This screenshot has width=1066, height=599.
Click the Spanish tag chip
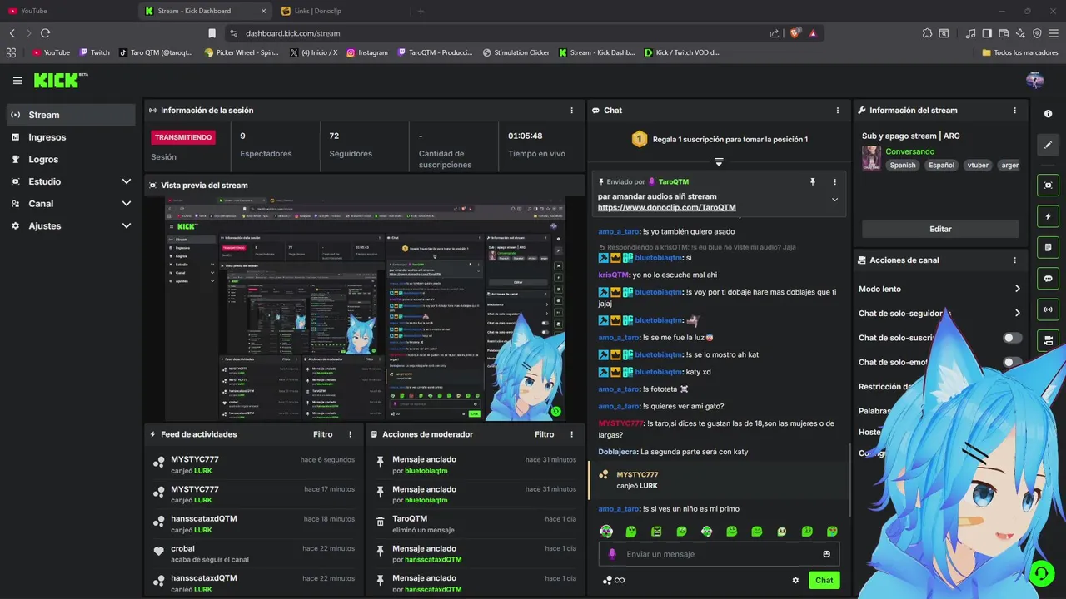pyautogui.click(x=902, y=165)
